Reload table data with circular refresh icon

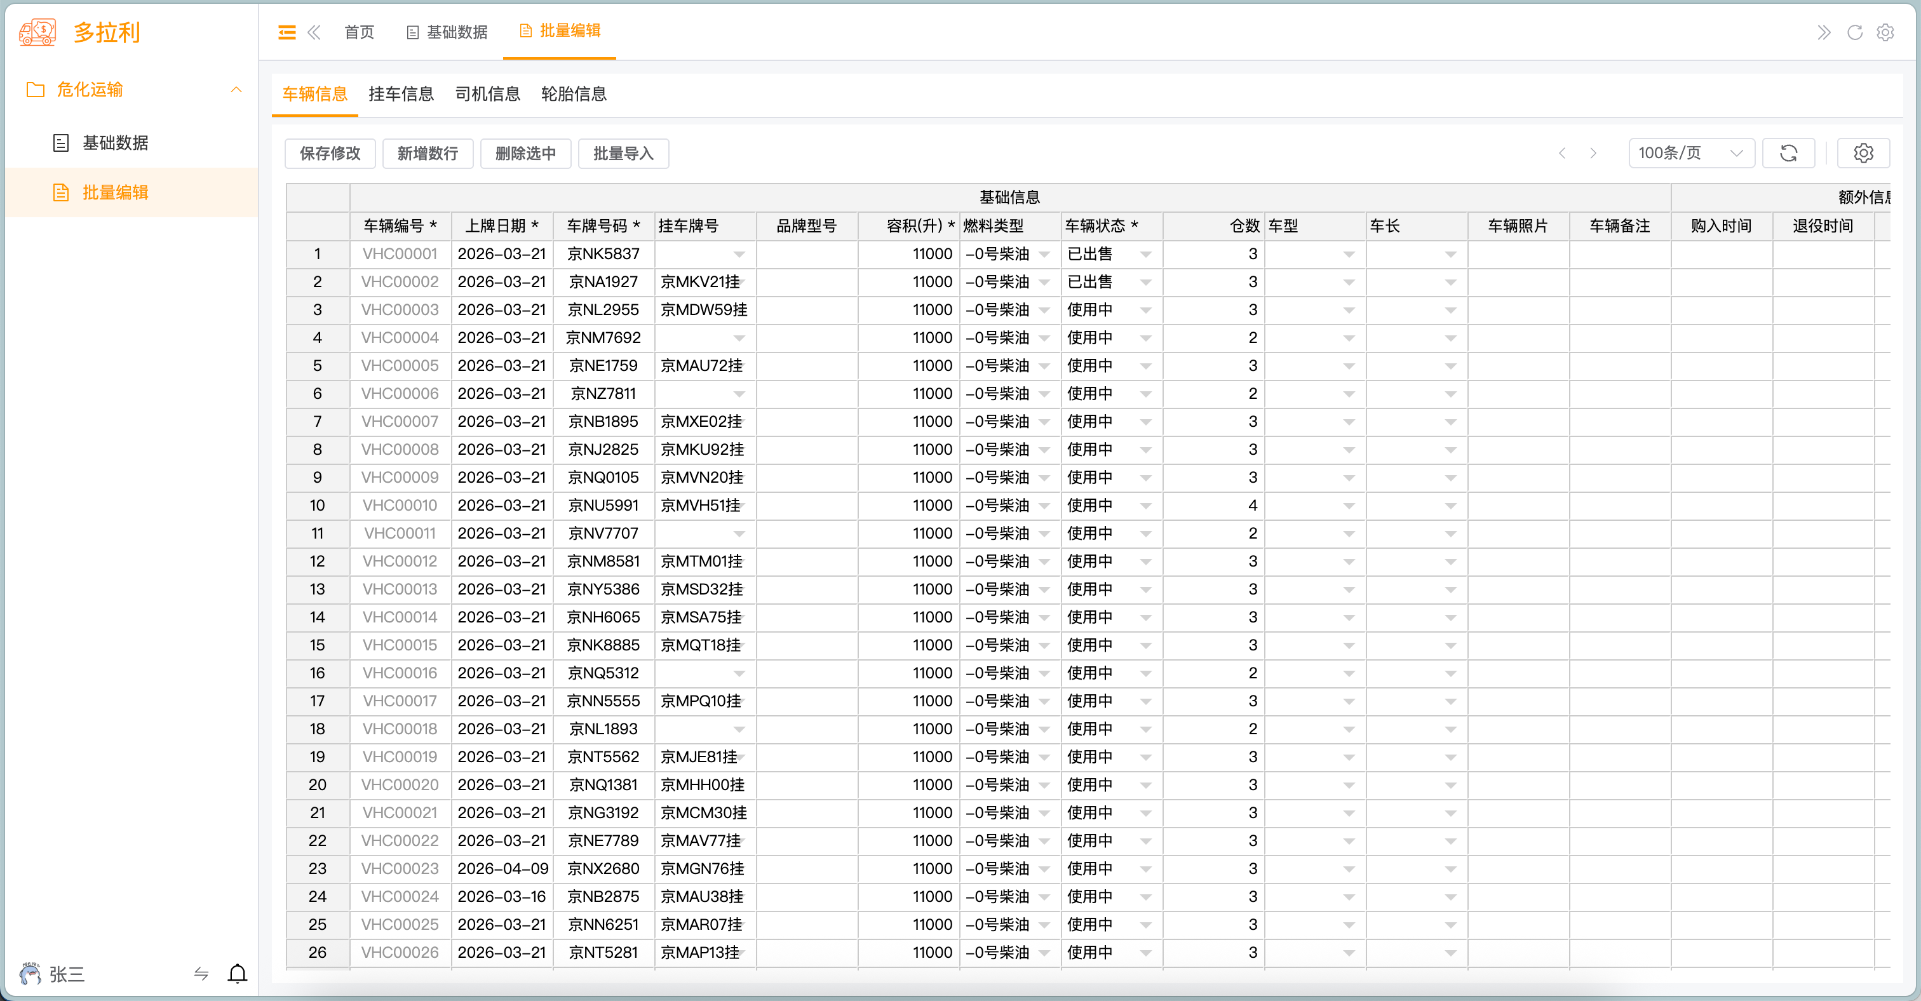click(1788, 153)
